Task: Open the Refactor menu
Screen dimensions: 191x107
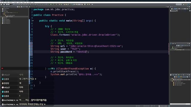Action: click(x=11, y=2)
